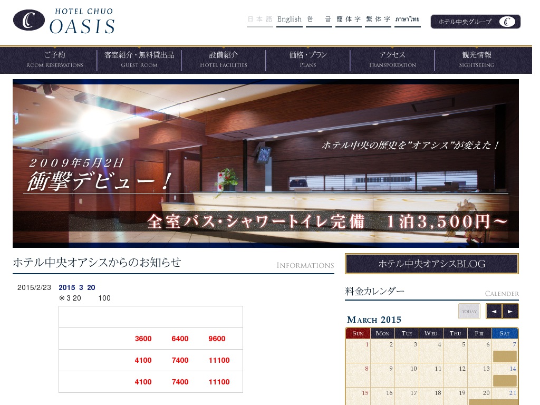Select March 1 in calendar
The height and width of the screenshot is (405, 540).
pos(358,351)
